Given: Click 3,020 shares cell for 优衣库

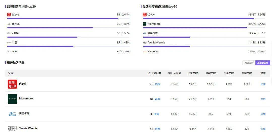Looking at the screenshot, I should point(247,84).
